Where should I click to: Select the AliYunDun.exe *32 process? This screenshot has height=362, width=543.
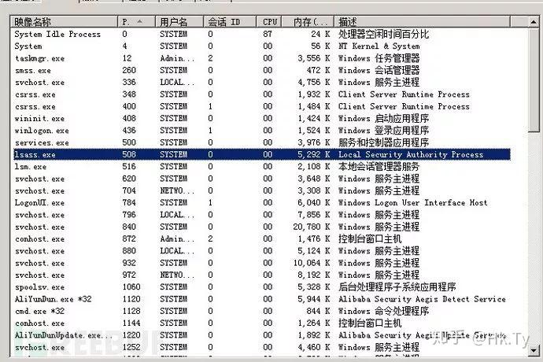point(262,299)
